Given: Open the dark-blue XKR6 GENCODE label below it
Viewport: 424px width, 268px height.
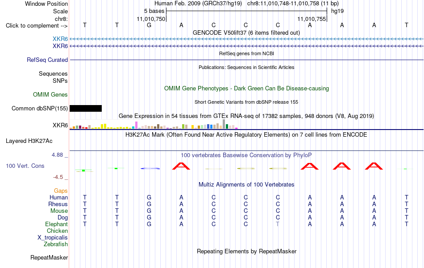Looking at the screenshot, I should (x=60, y=46).
